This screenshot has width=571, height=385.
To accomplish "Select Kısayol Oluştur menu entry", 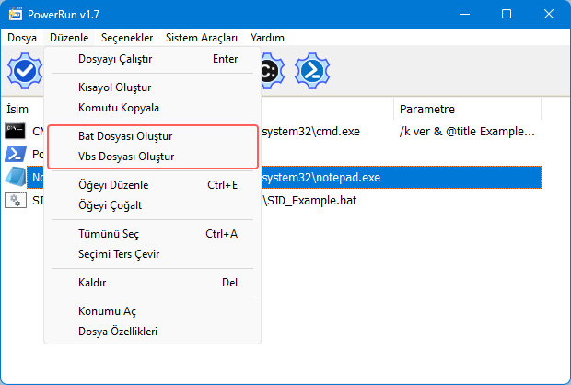I will click(152, 87).
